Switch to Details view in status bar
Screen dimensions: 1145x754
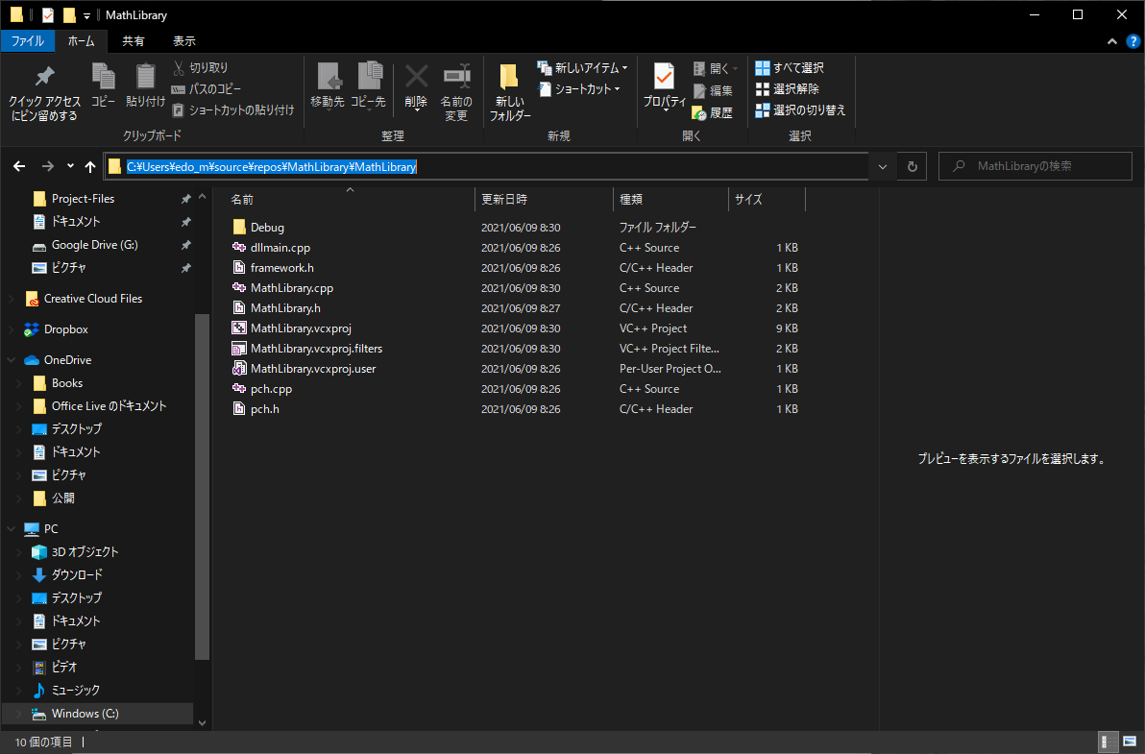point(1107,742)
